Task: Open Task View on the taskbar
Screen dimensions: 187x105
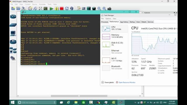Action: (61, 102)
